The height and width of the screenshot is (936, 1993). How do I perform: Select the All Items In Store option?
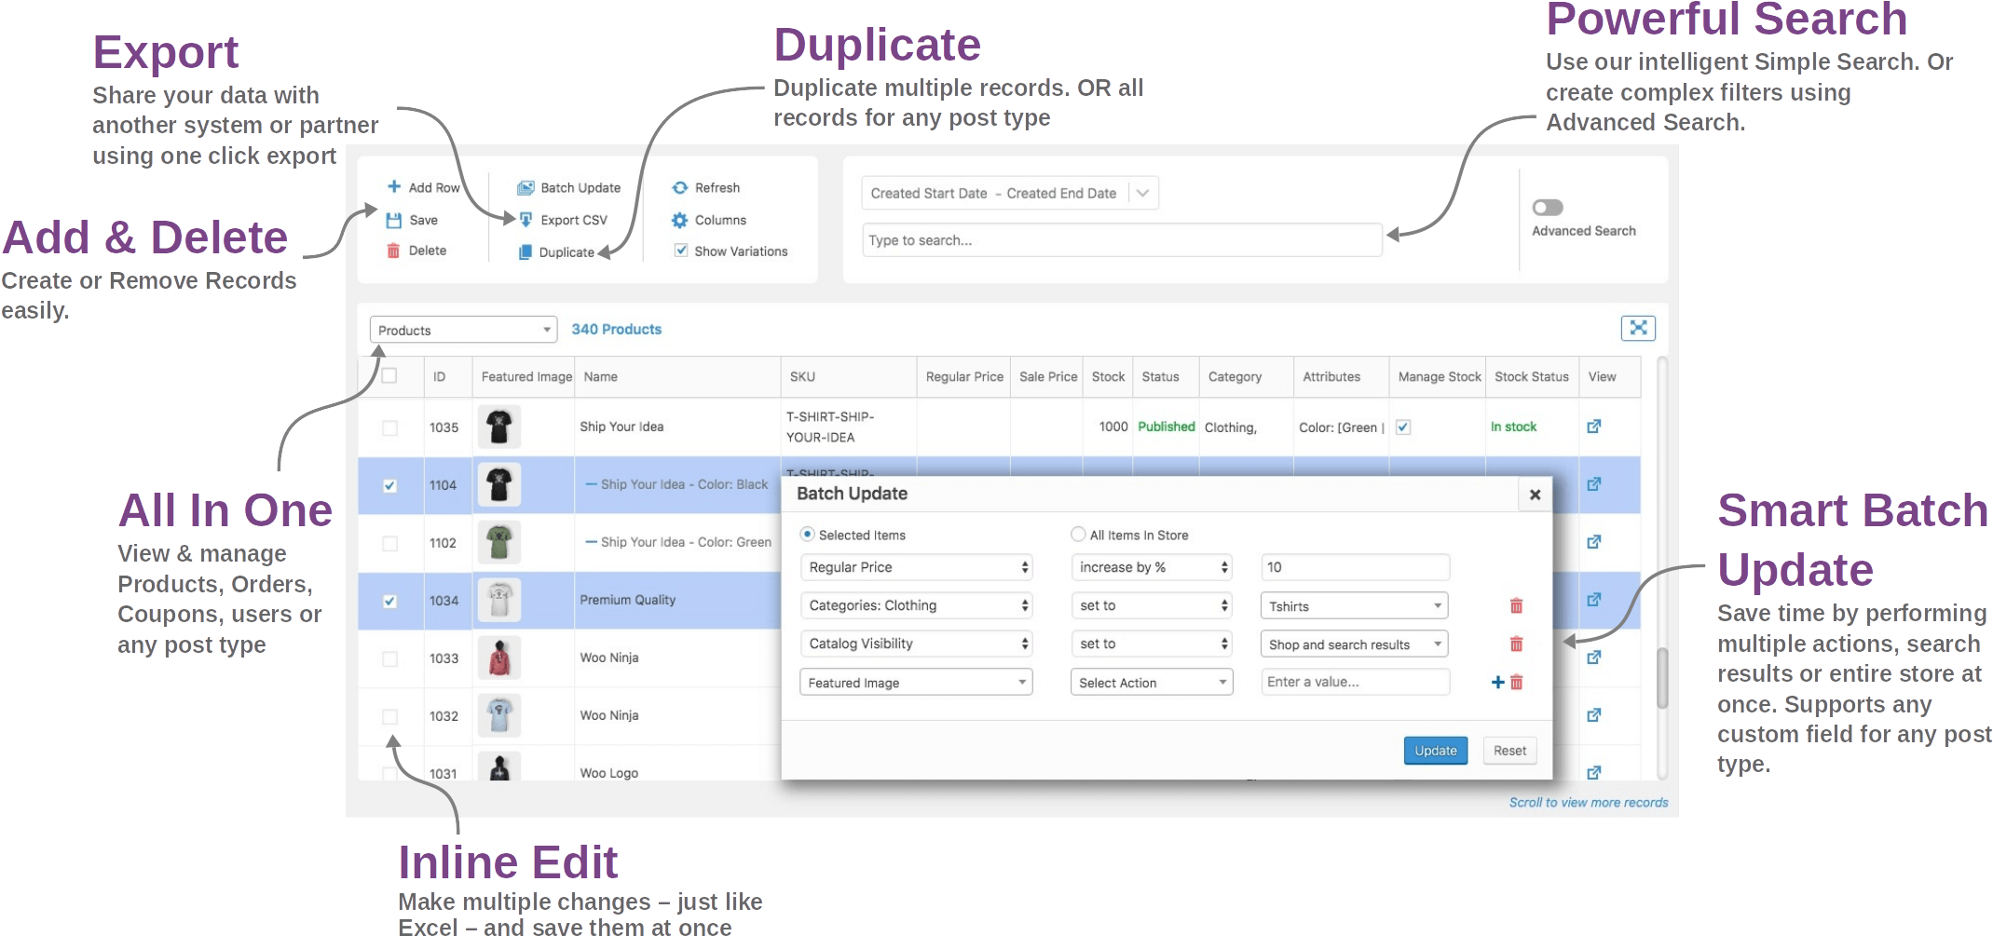[1078, 535]
